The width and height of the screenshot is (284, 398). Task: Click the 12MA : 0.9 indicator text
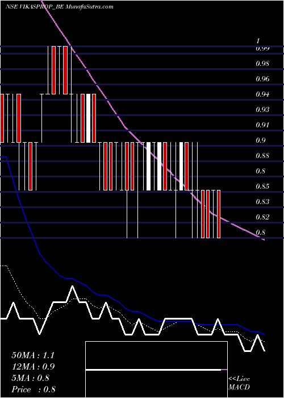[x=33, y=367]
